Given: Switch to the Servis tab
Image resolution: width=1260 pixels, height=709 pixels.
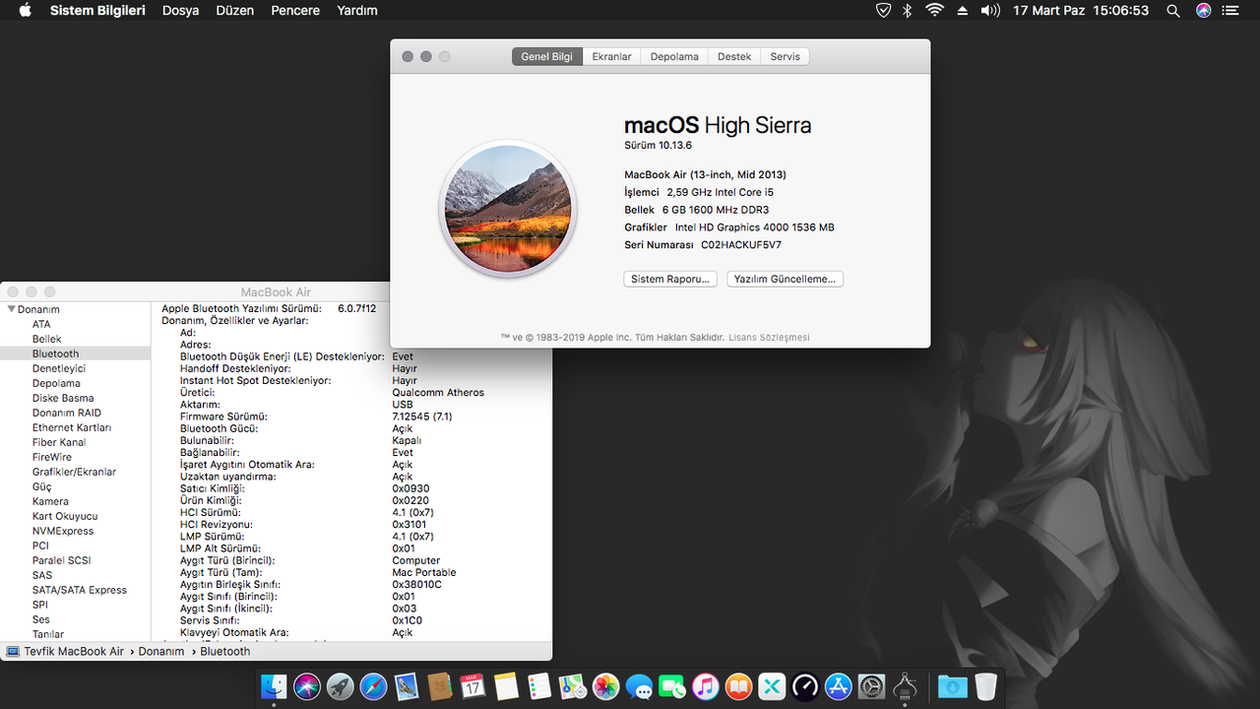Looking at the screenshot, I should (x=786, y=56).
